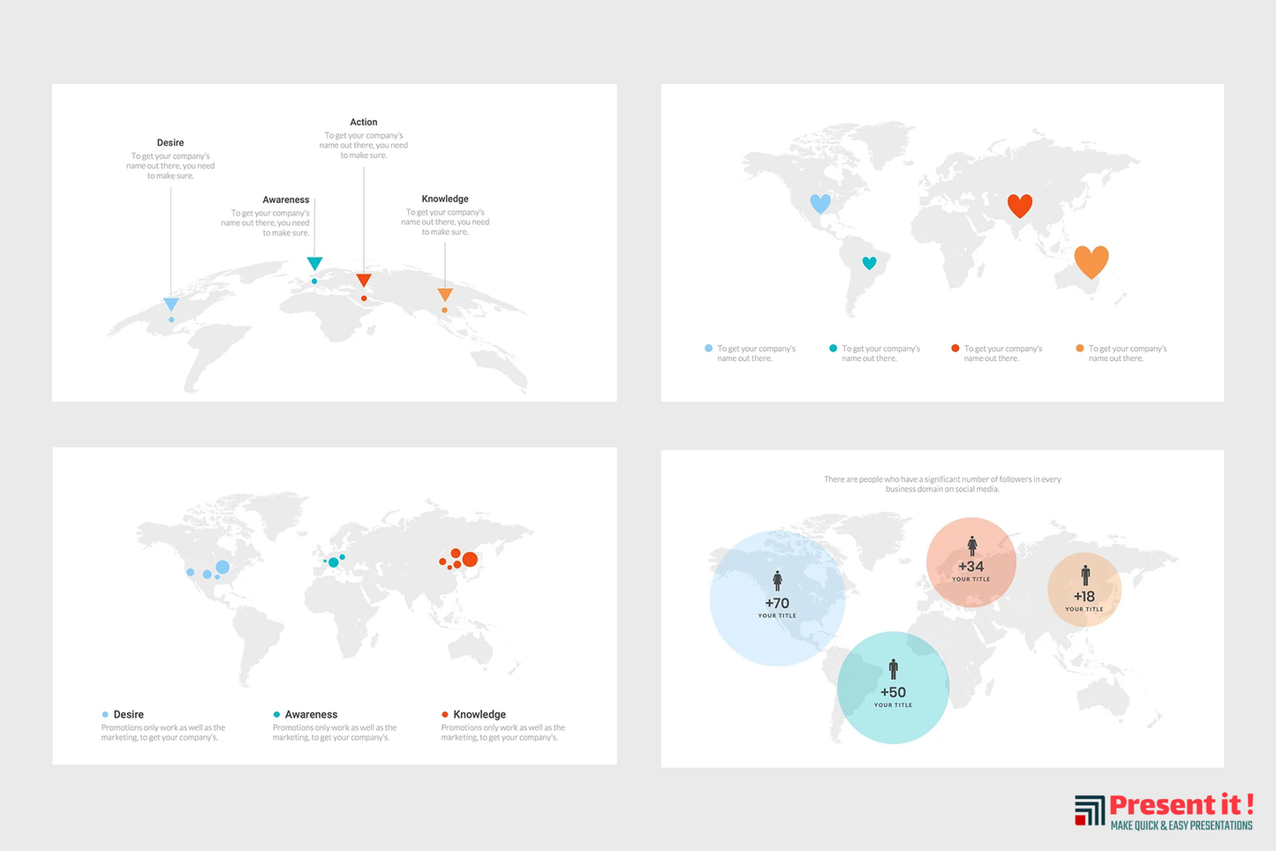1276x851 pixels.
Task: Click the Awareness legend label under the bubble map
Action: tap(311, 714)
